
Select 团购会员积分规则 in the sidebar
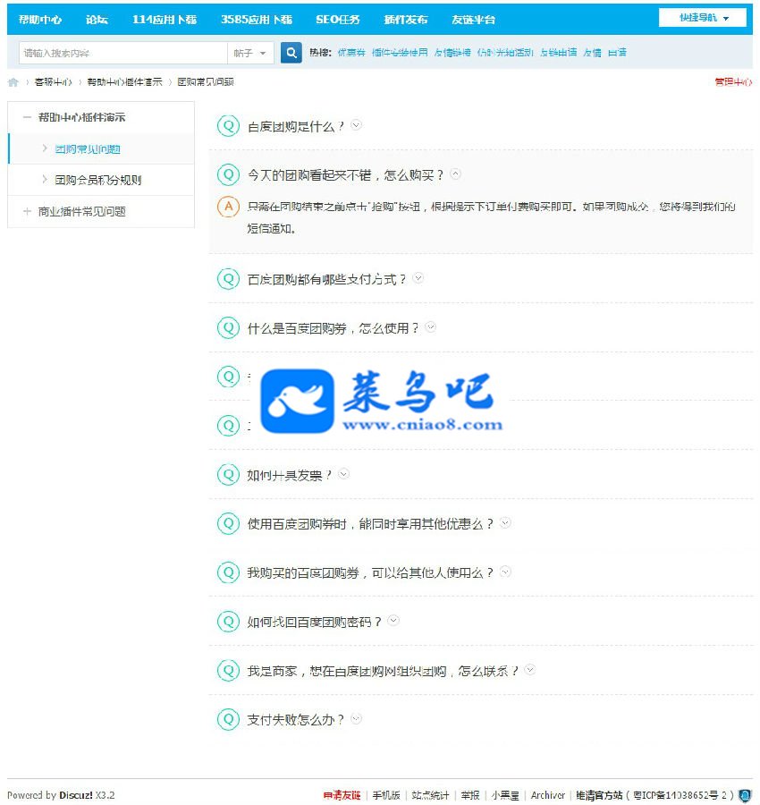(x=98, y=180)
